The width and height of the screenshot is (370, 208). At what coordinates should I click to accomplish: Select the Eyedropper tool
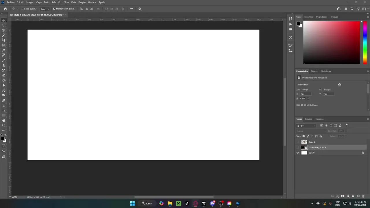tap(4, 50)
